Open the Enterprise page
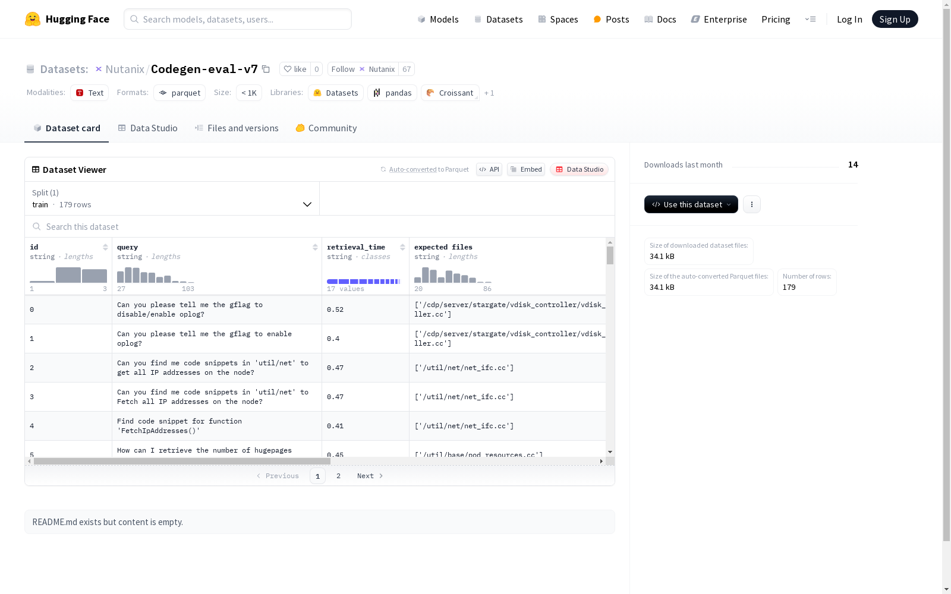Image resolution: width=951 pixels, height=594 pixels. tap(719, 19)
